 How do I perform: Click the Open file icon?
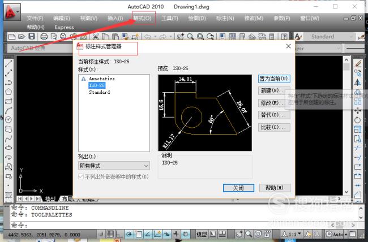(x=22, y=37)
